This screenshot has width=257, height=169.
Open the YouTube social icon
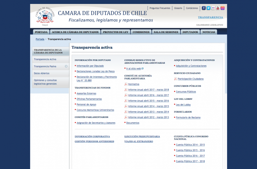[x=218, y=8]
